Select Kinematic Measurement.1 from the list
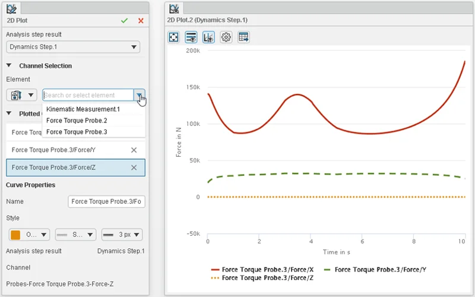The width and height of the screenshot is (475, 297). click(x=83, y=109)
